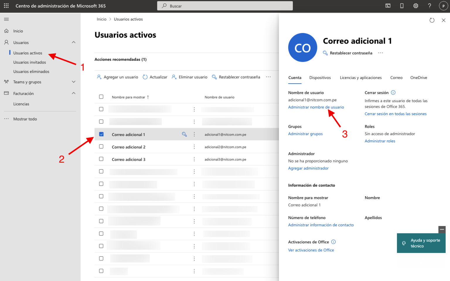
Task: Click the Buscar search field
Action: tap(225, 6)
